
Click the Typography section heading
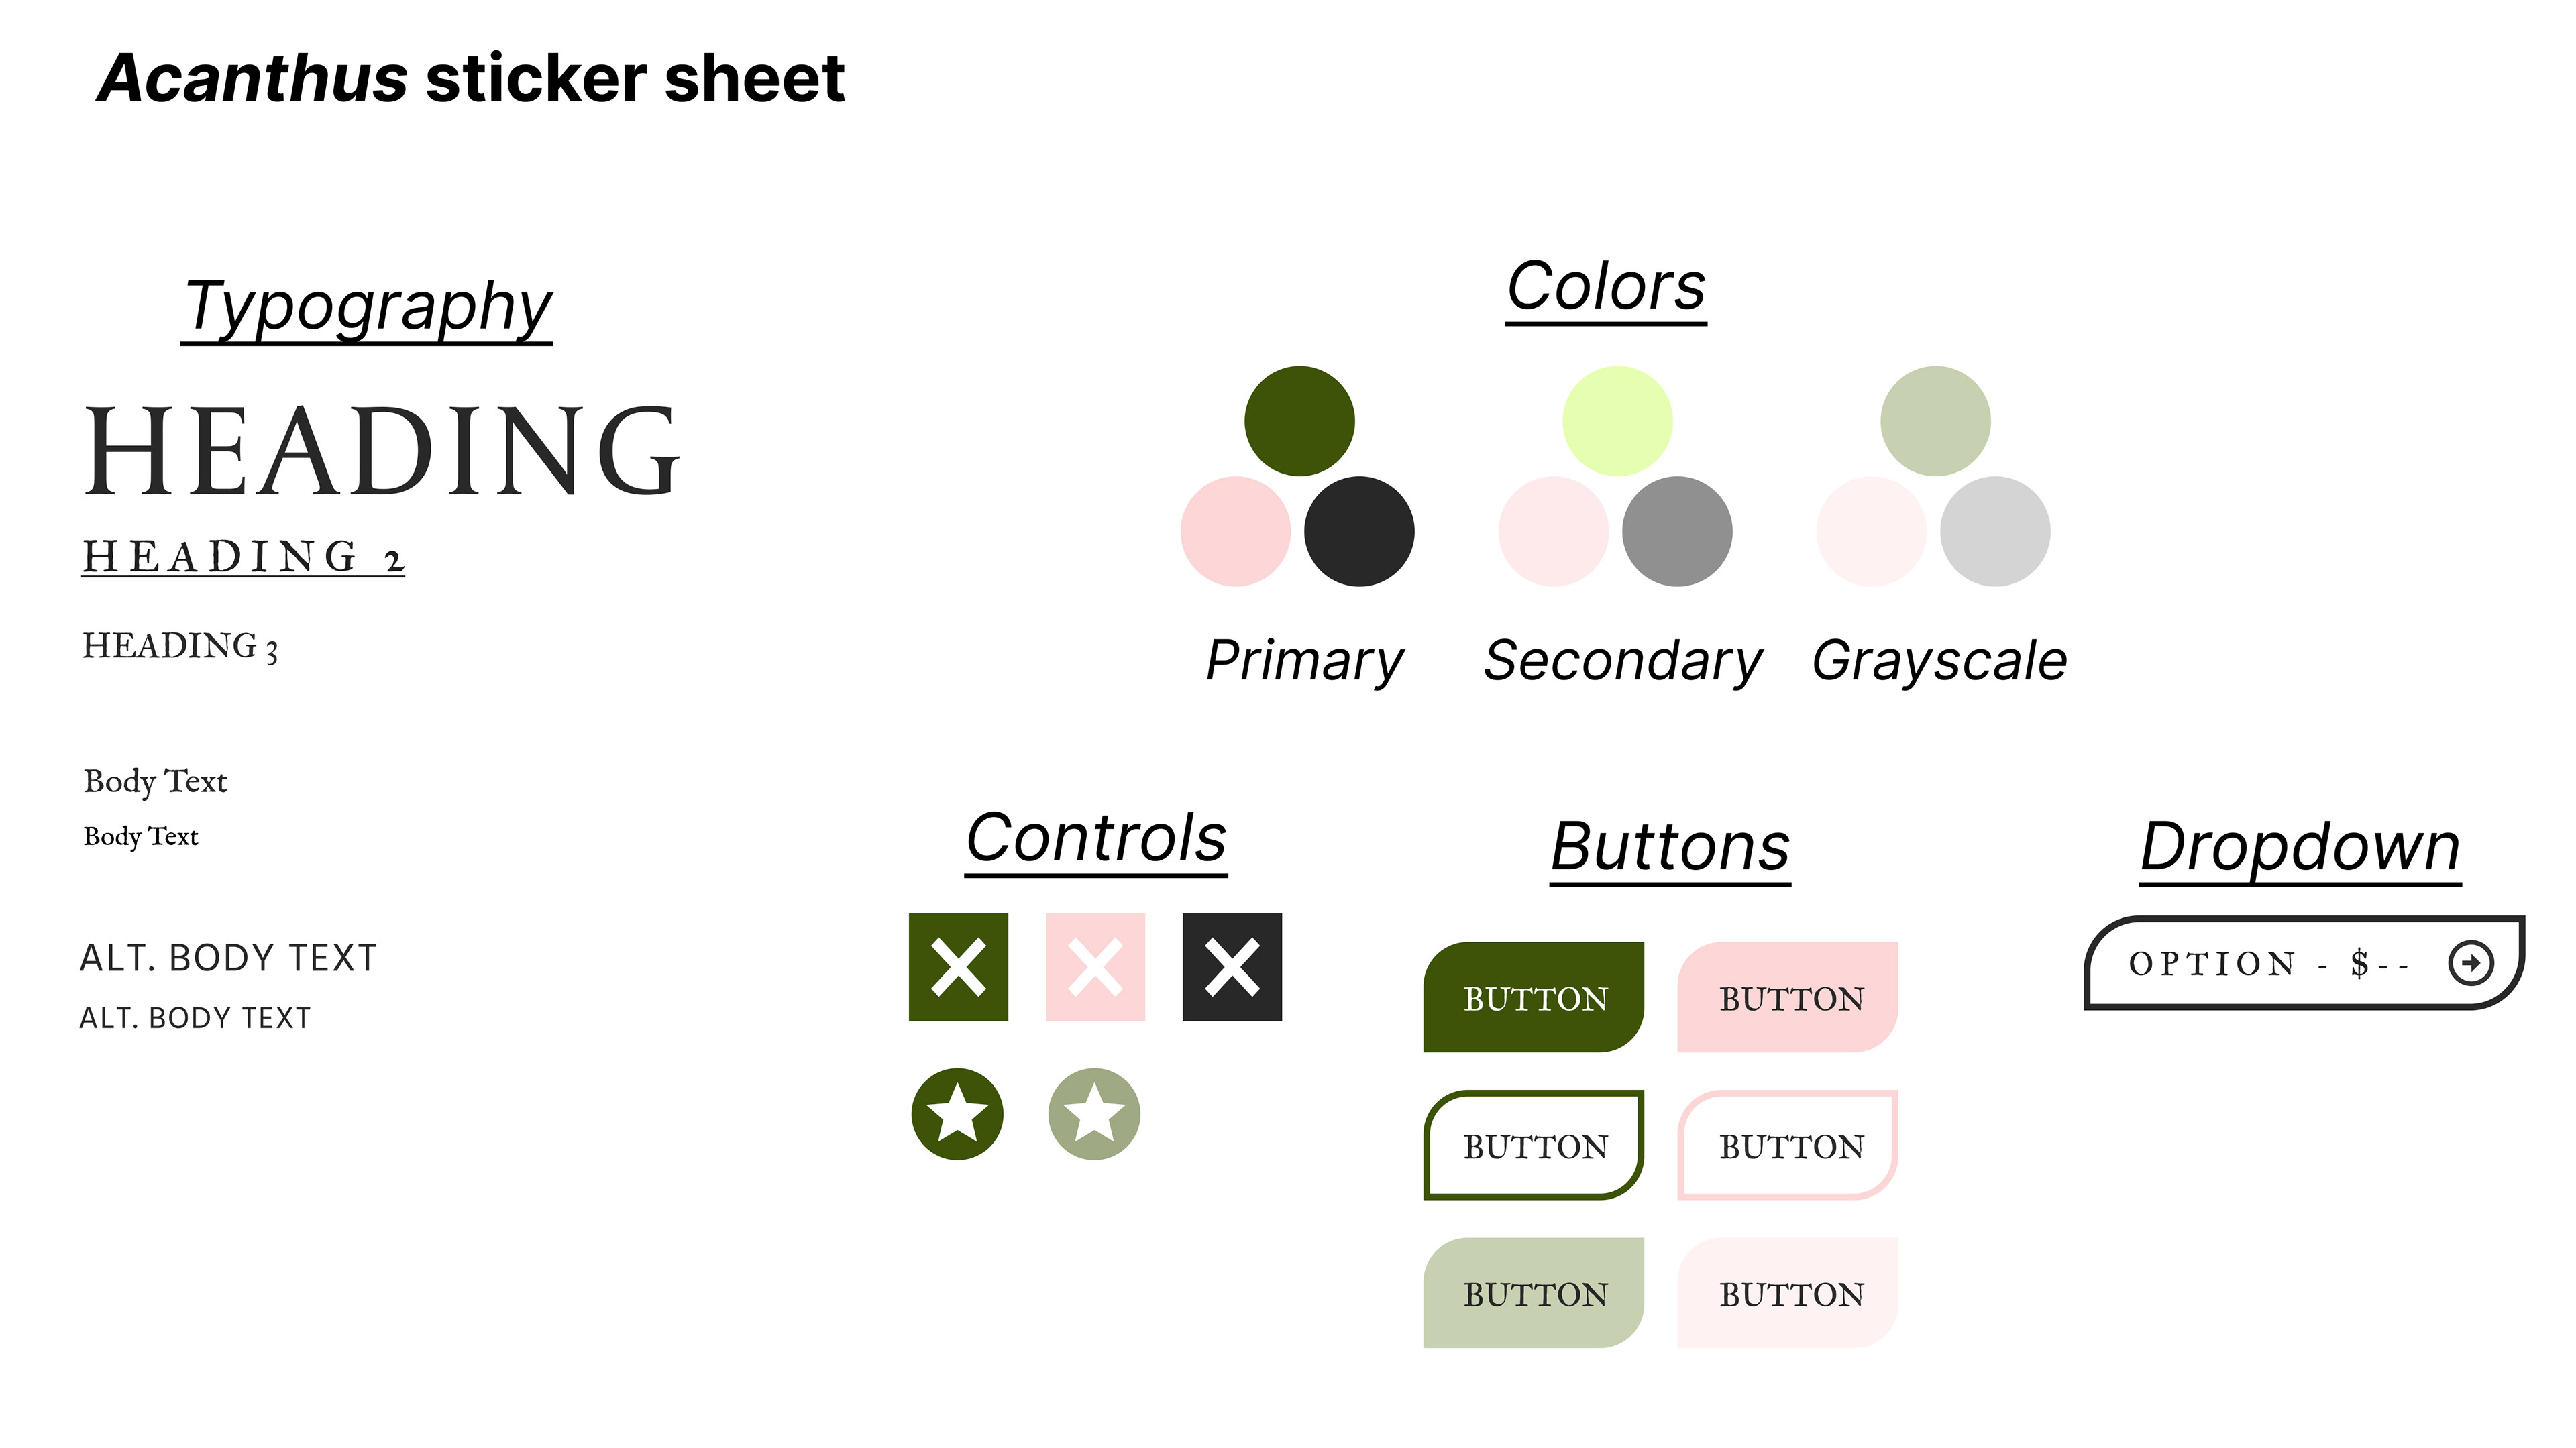point(367,307)
